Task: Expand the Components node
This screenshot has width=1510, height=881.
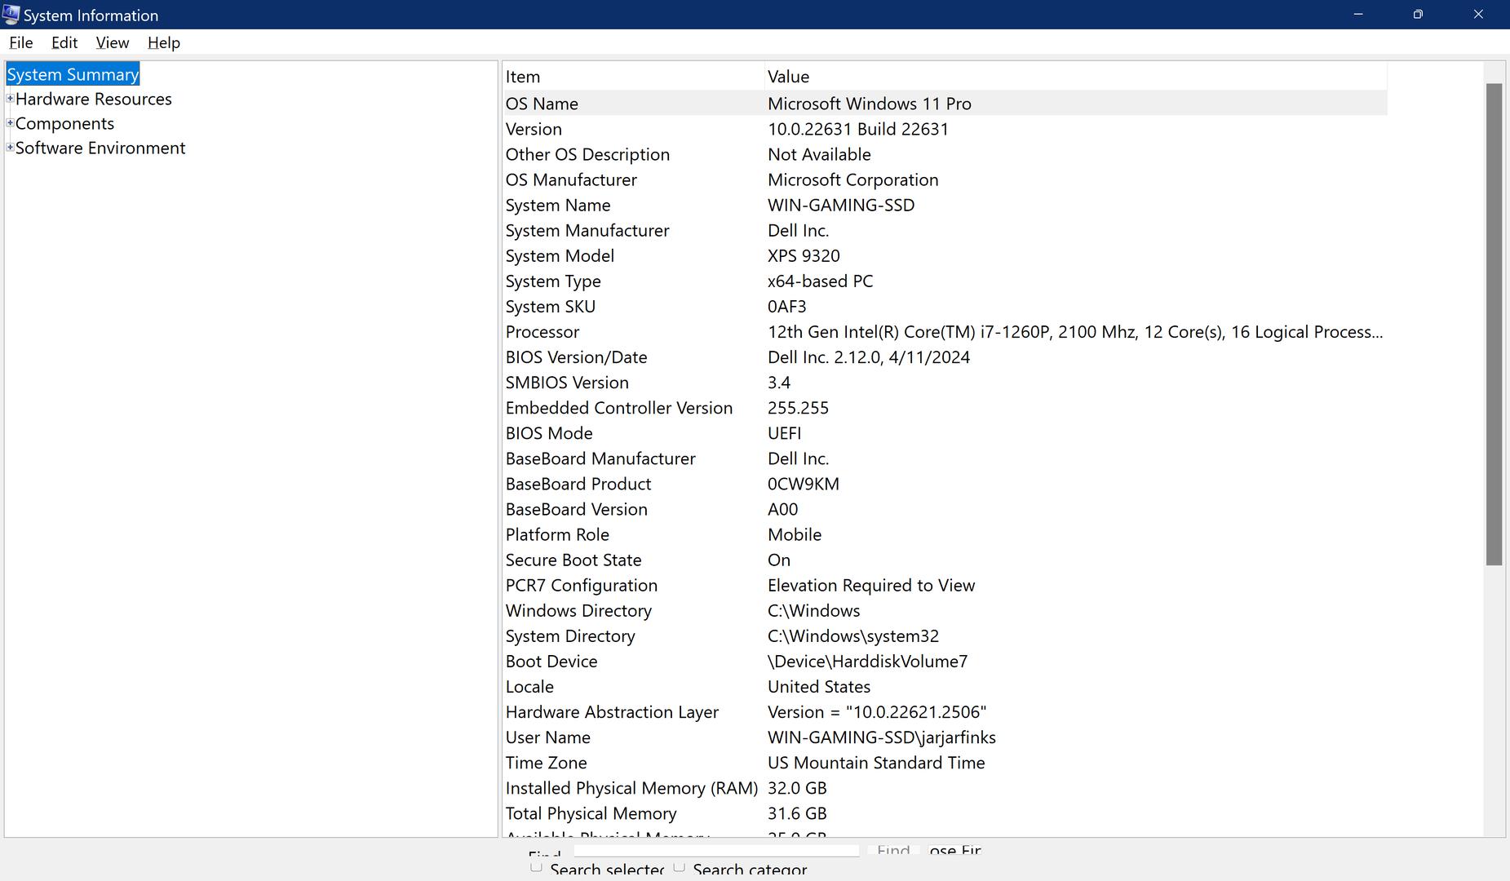Action: pos(10,123)
